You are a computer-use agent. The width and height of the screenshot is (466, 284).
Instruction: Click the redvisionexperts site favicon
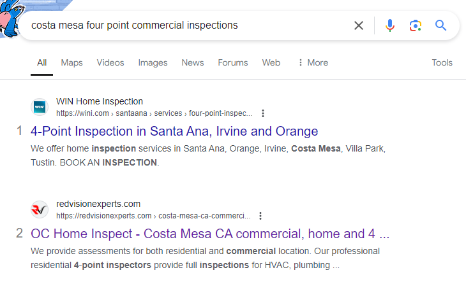coord(40,209)
